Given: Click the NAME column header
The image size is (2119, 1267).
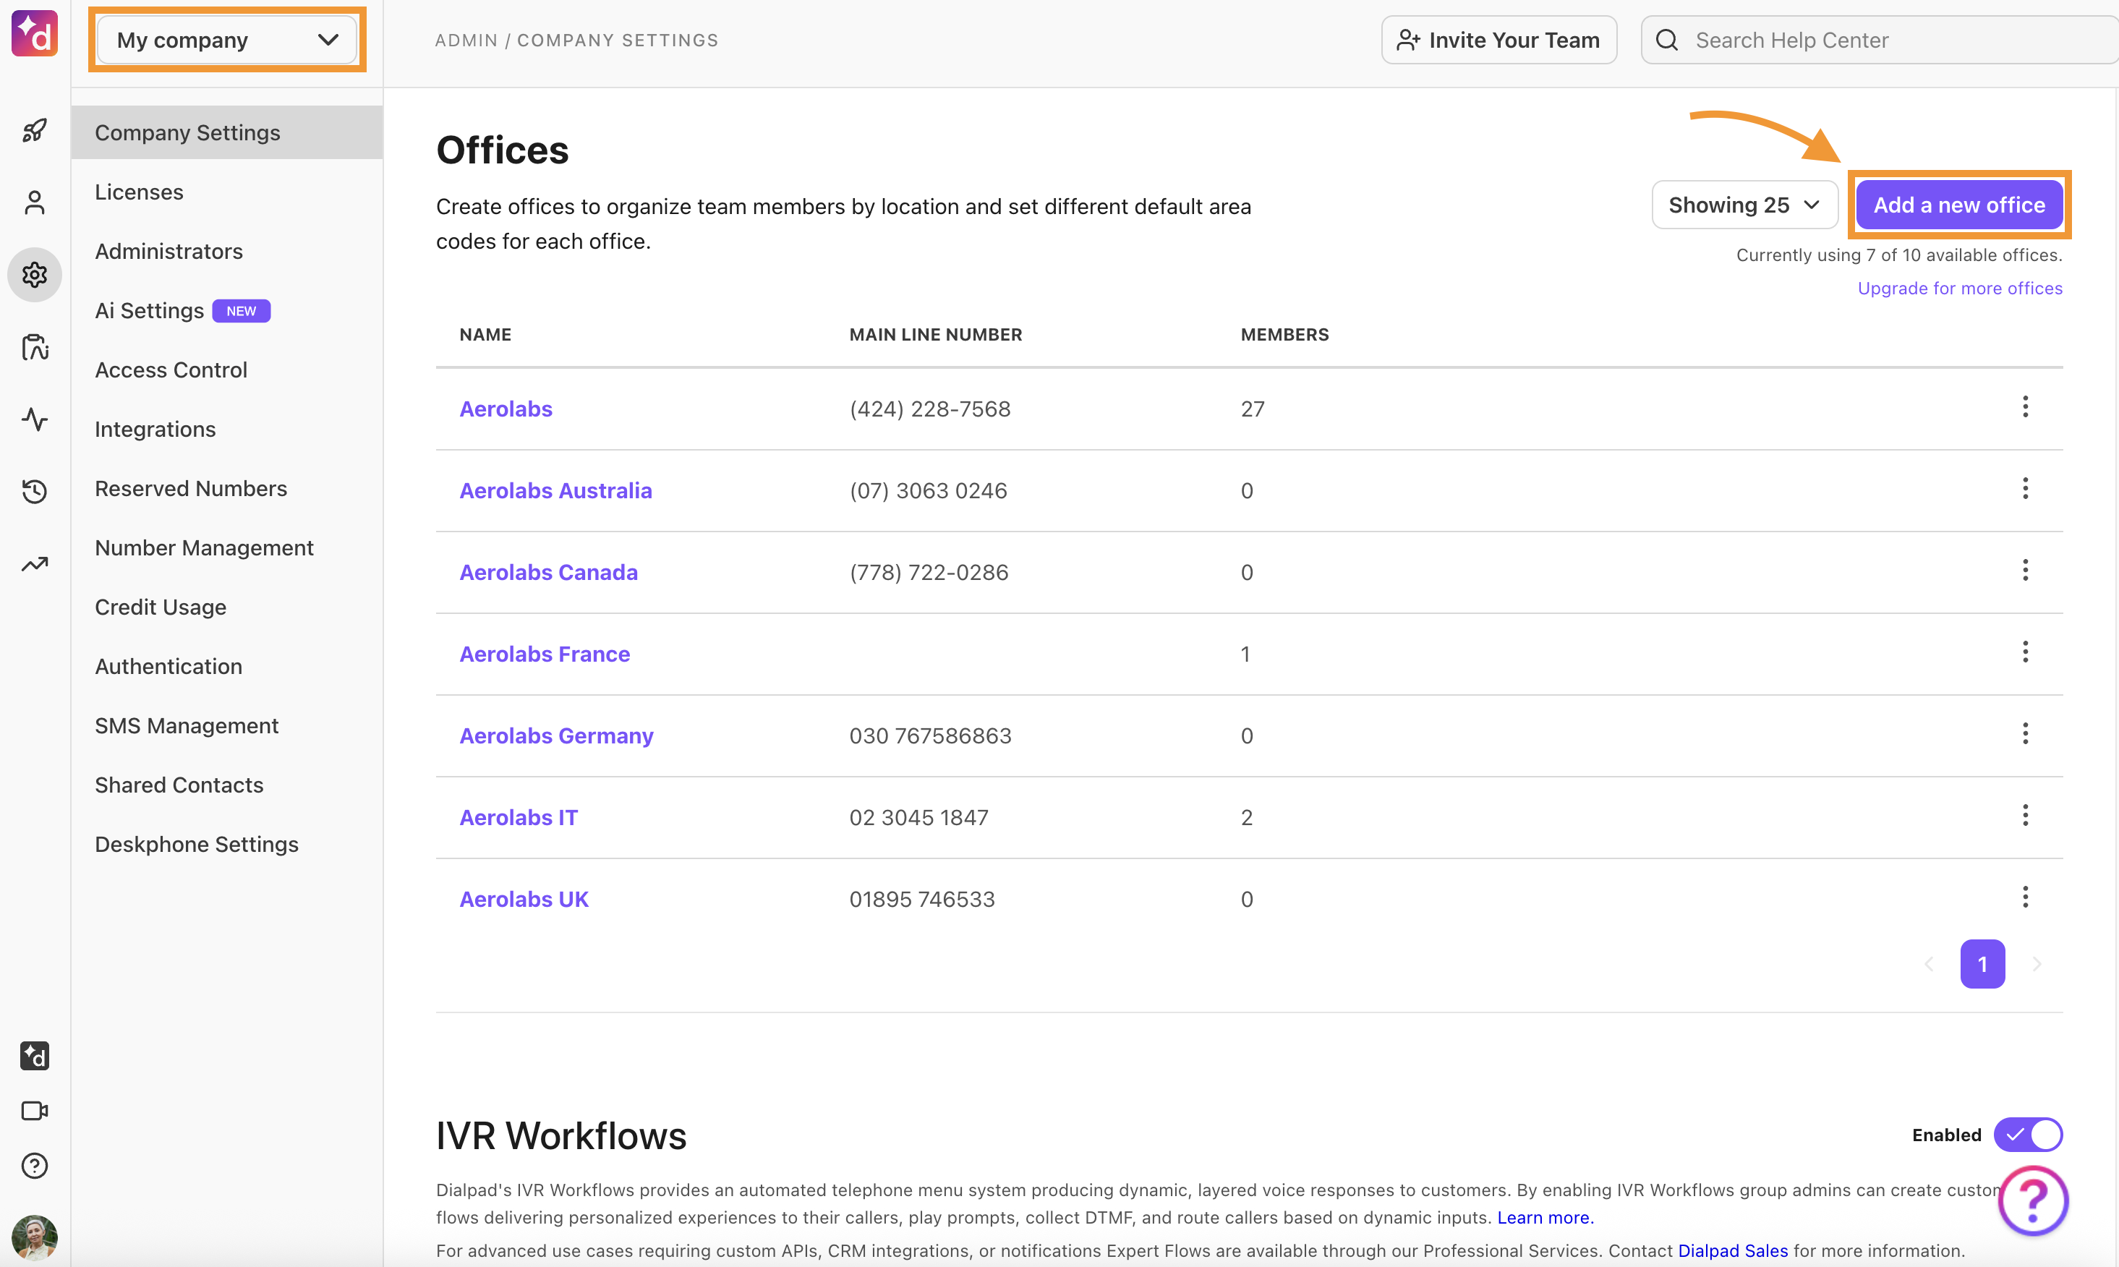Looking at the screenshot, I should (486, 335).
